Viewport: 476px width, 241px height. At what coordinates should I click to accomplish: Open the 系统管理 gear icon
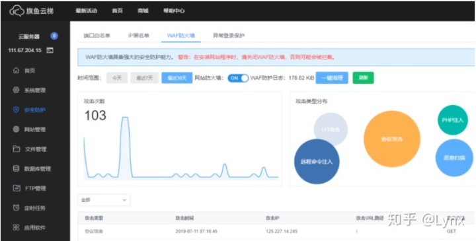tap(16, 90)
